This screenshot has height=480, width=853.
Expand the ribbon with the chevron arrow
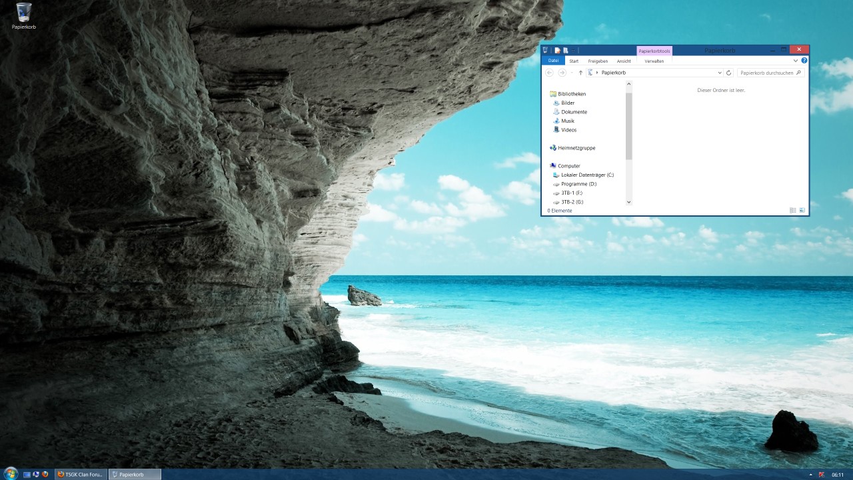pyautogui.click(x=796, y=61)
